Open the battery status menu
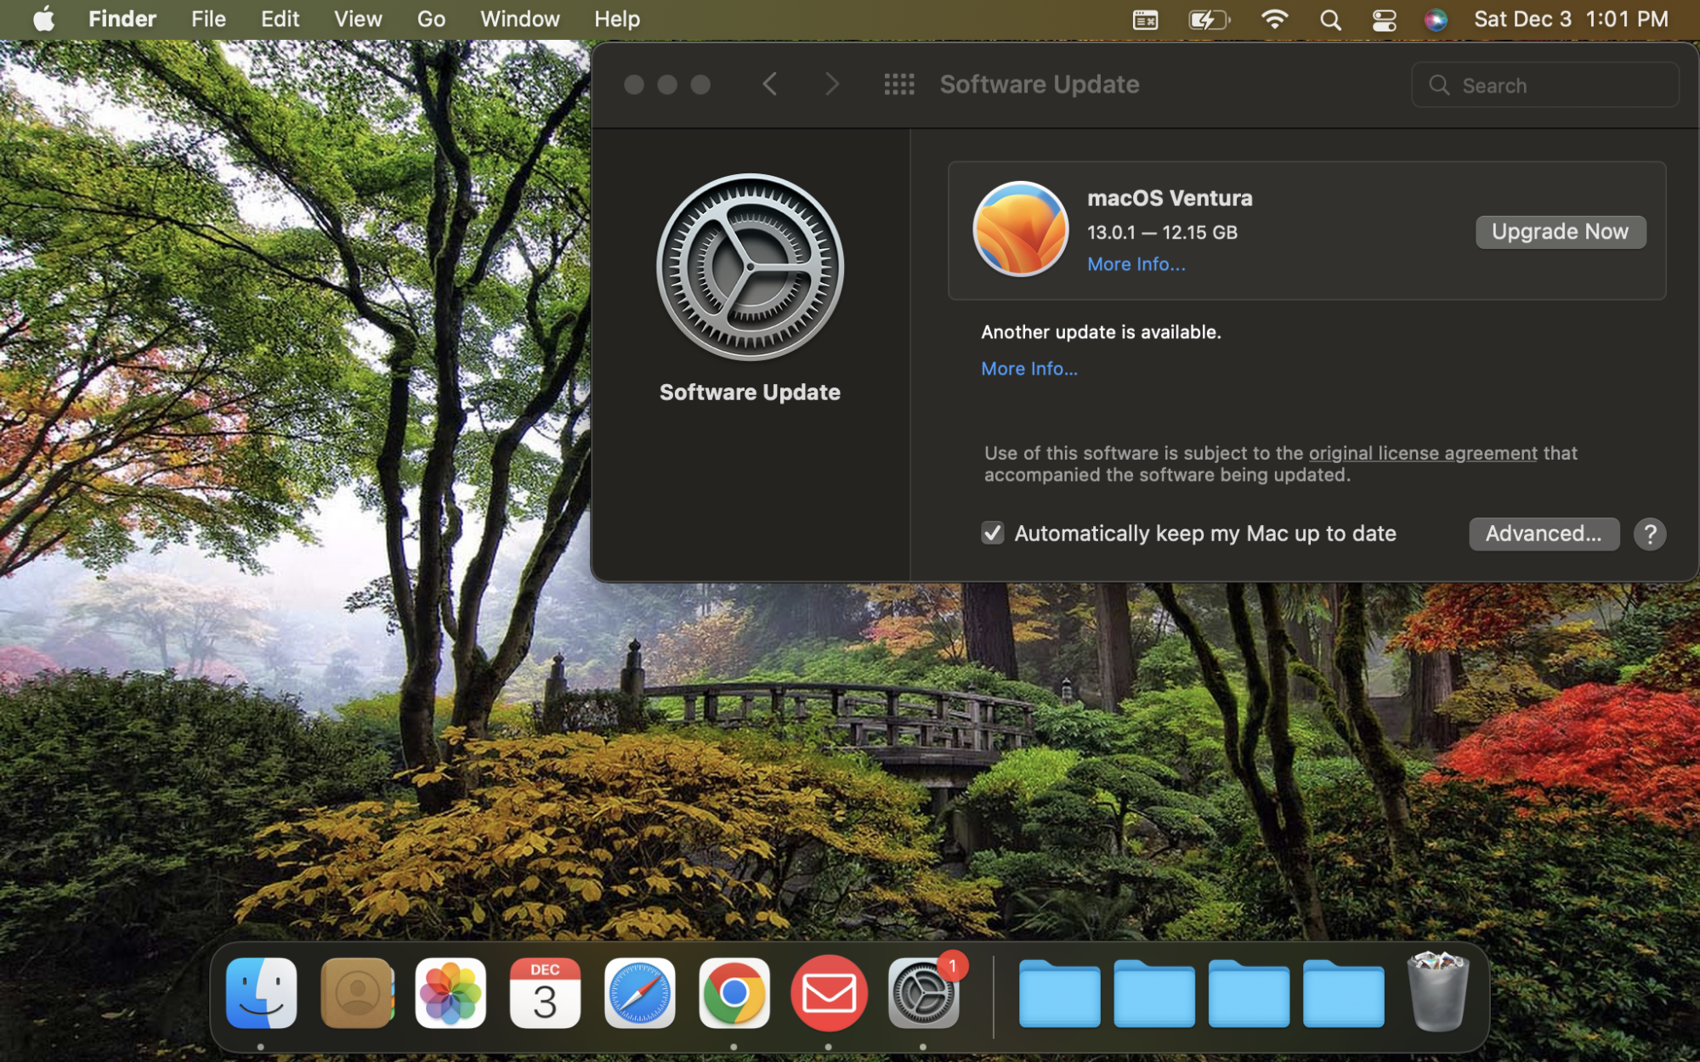 pos(1208,20)
